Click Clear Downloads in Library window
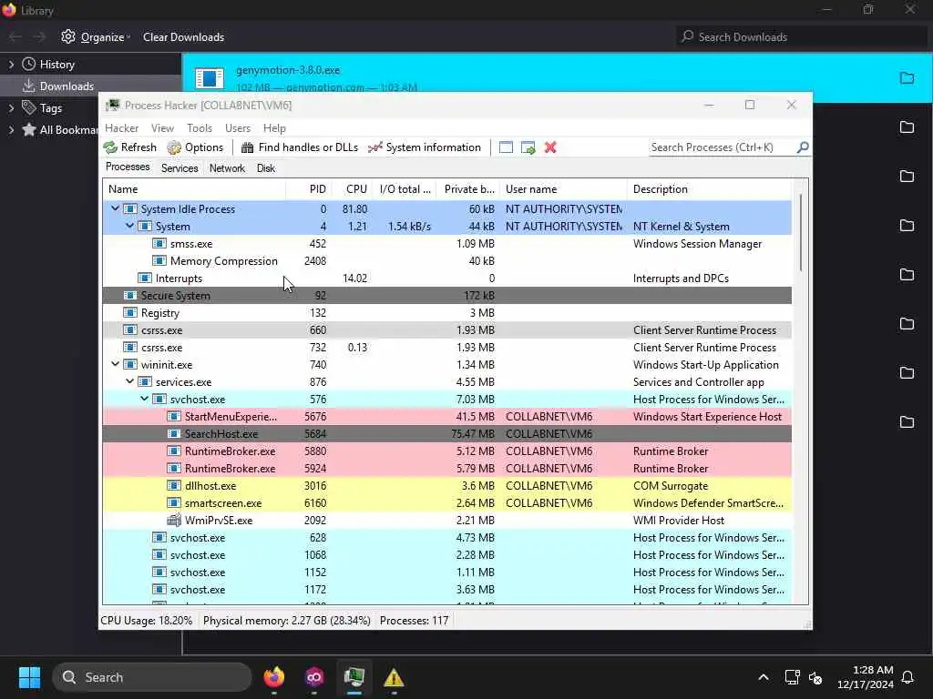The image size is (933, 699). pyautogui.click(x=183, y=36)
